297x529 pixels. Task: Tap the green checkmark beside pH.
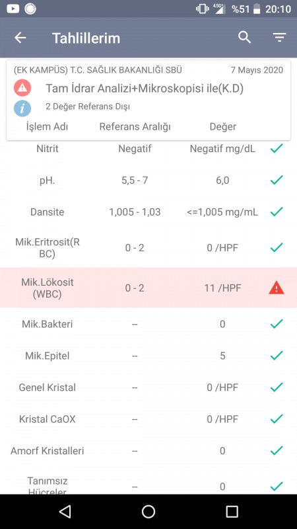pos(277,180)
